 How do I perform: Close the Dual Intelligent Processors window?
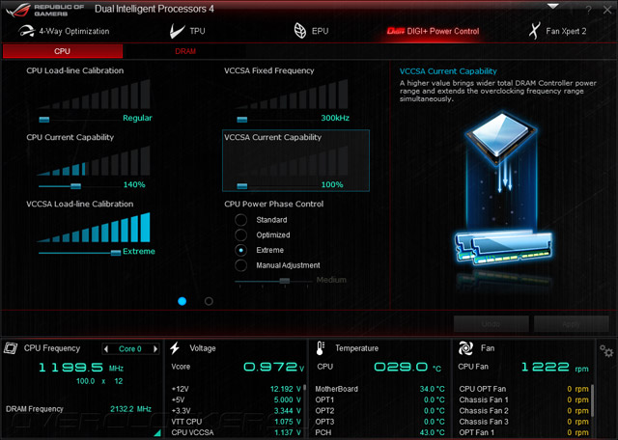point(607,11)
